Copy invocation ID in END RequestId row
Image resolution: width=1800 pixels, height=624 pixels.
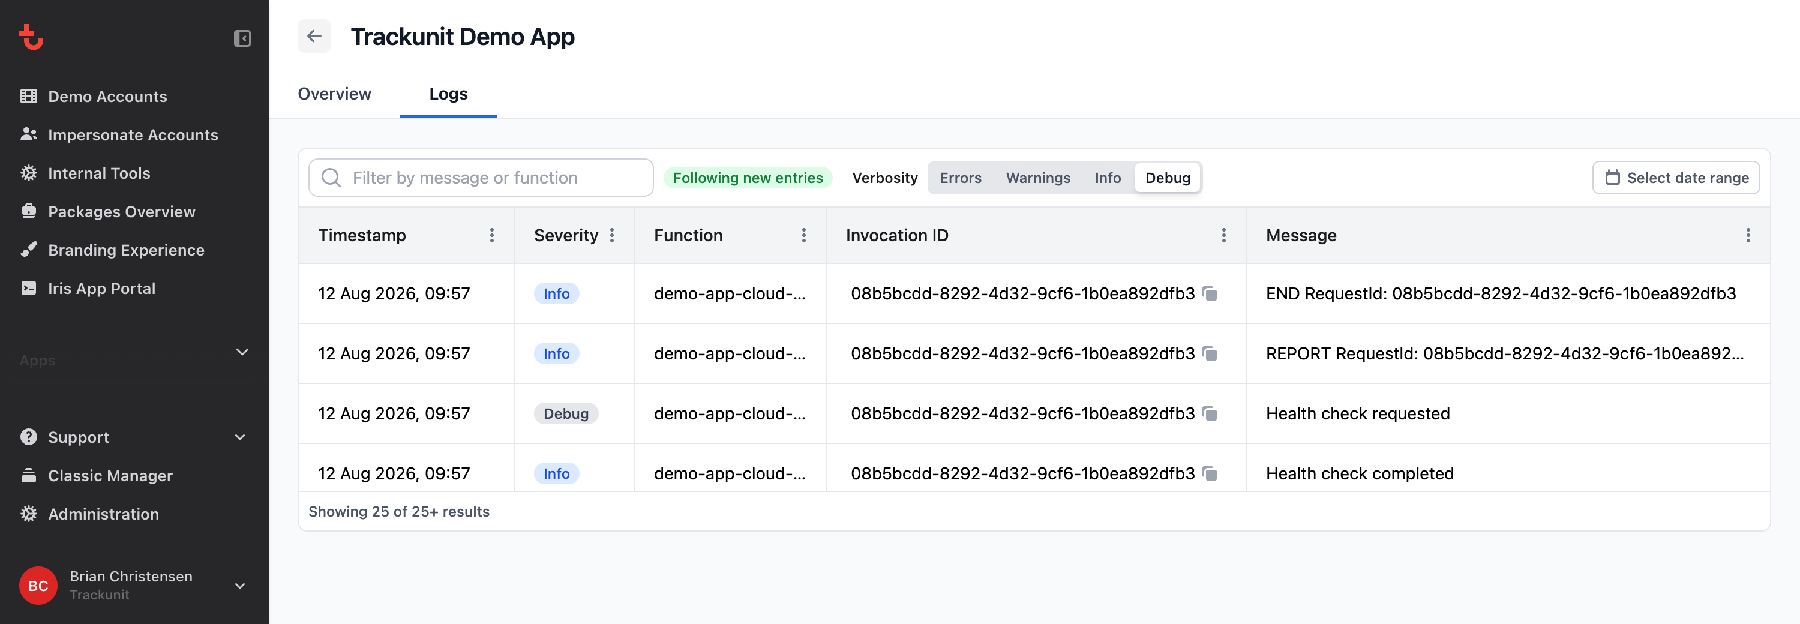point(1210,293)
